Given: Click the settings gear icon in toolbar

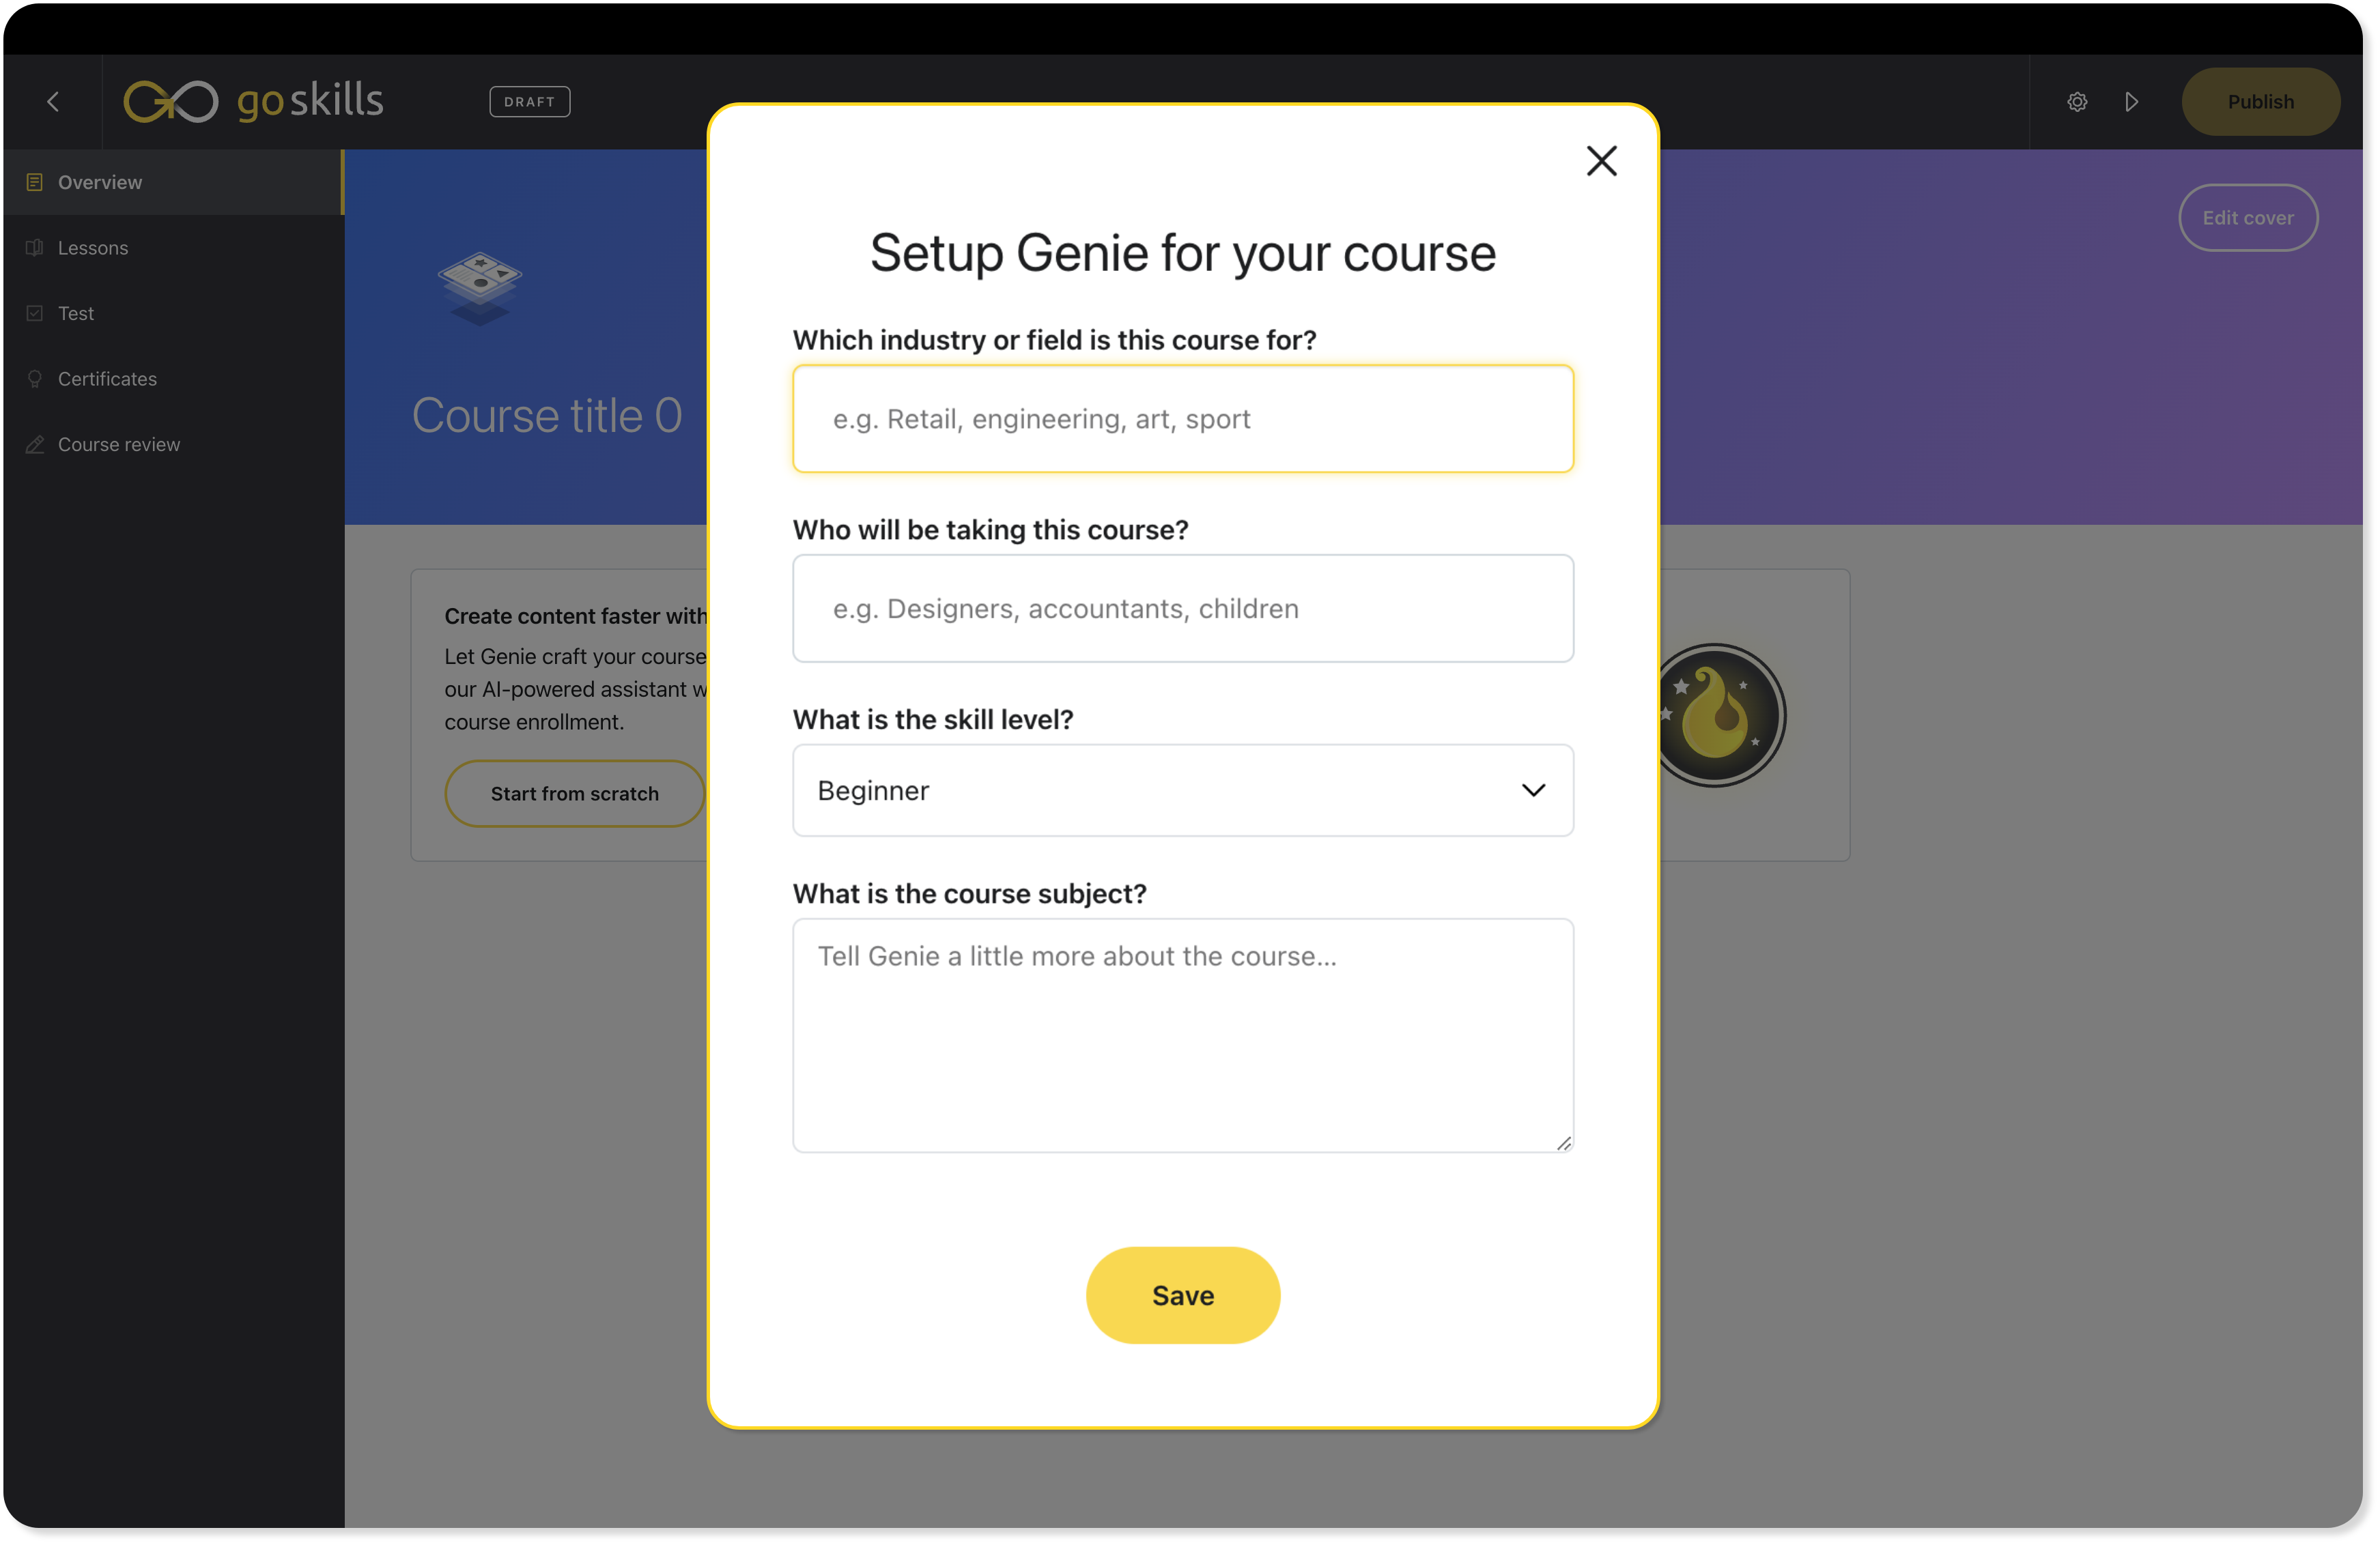Looking at the screenshot, I should pyautogui.click(x=2076, y=100).
